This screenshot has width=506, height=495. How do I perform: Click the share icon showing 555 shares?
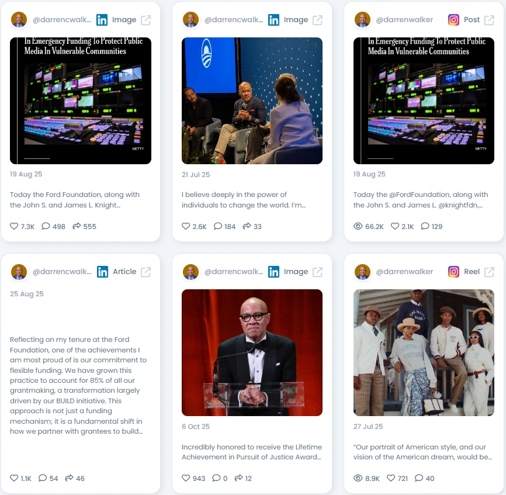(77, 226)
